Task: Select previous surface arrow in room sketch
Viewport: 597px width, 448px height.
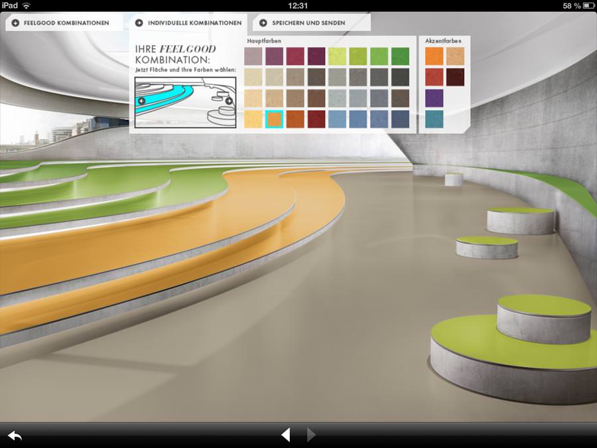Action: (141, 101)
